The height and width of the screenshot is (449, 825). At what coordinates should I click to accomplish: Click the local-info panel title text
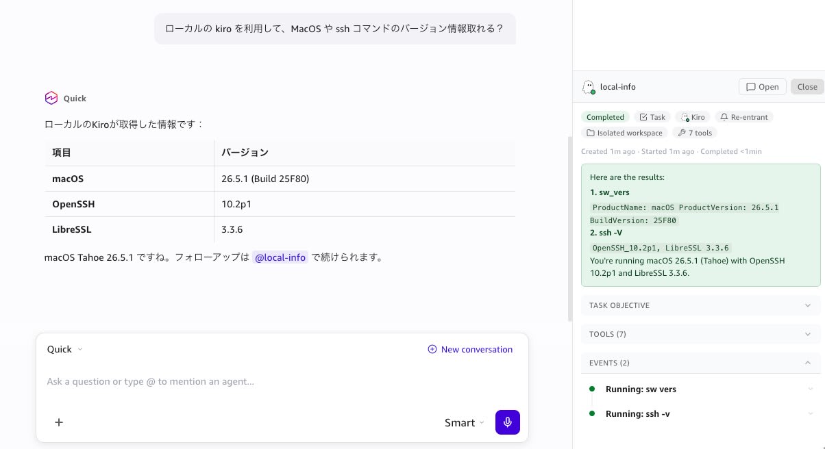point(618,87)
